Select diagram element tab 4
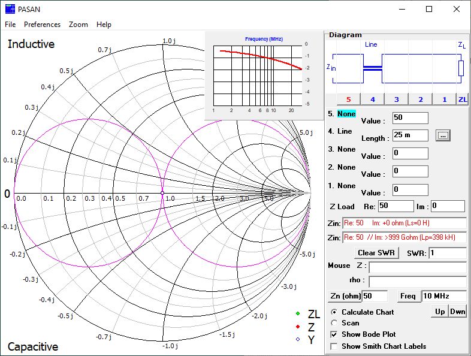The width and height of the screenshot is (471, 356). point(373,99)
